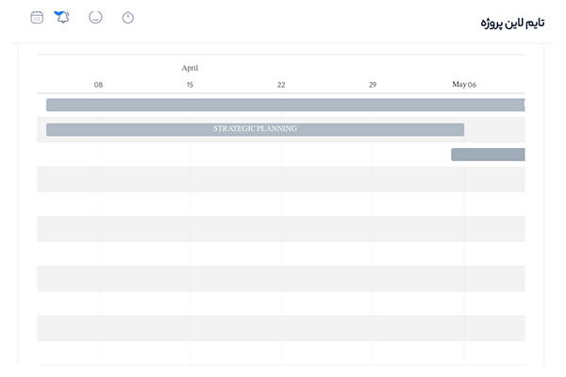This screenshot has width=566, height=377.
Task: Click the left end of the top gantt bar
Action: tap(51, 105)
